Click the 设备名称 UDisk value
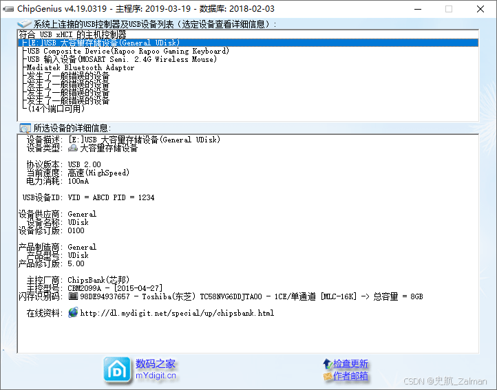497x390 pixels. coord(78,222)
